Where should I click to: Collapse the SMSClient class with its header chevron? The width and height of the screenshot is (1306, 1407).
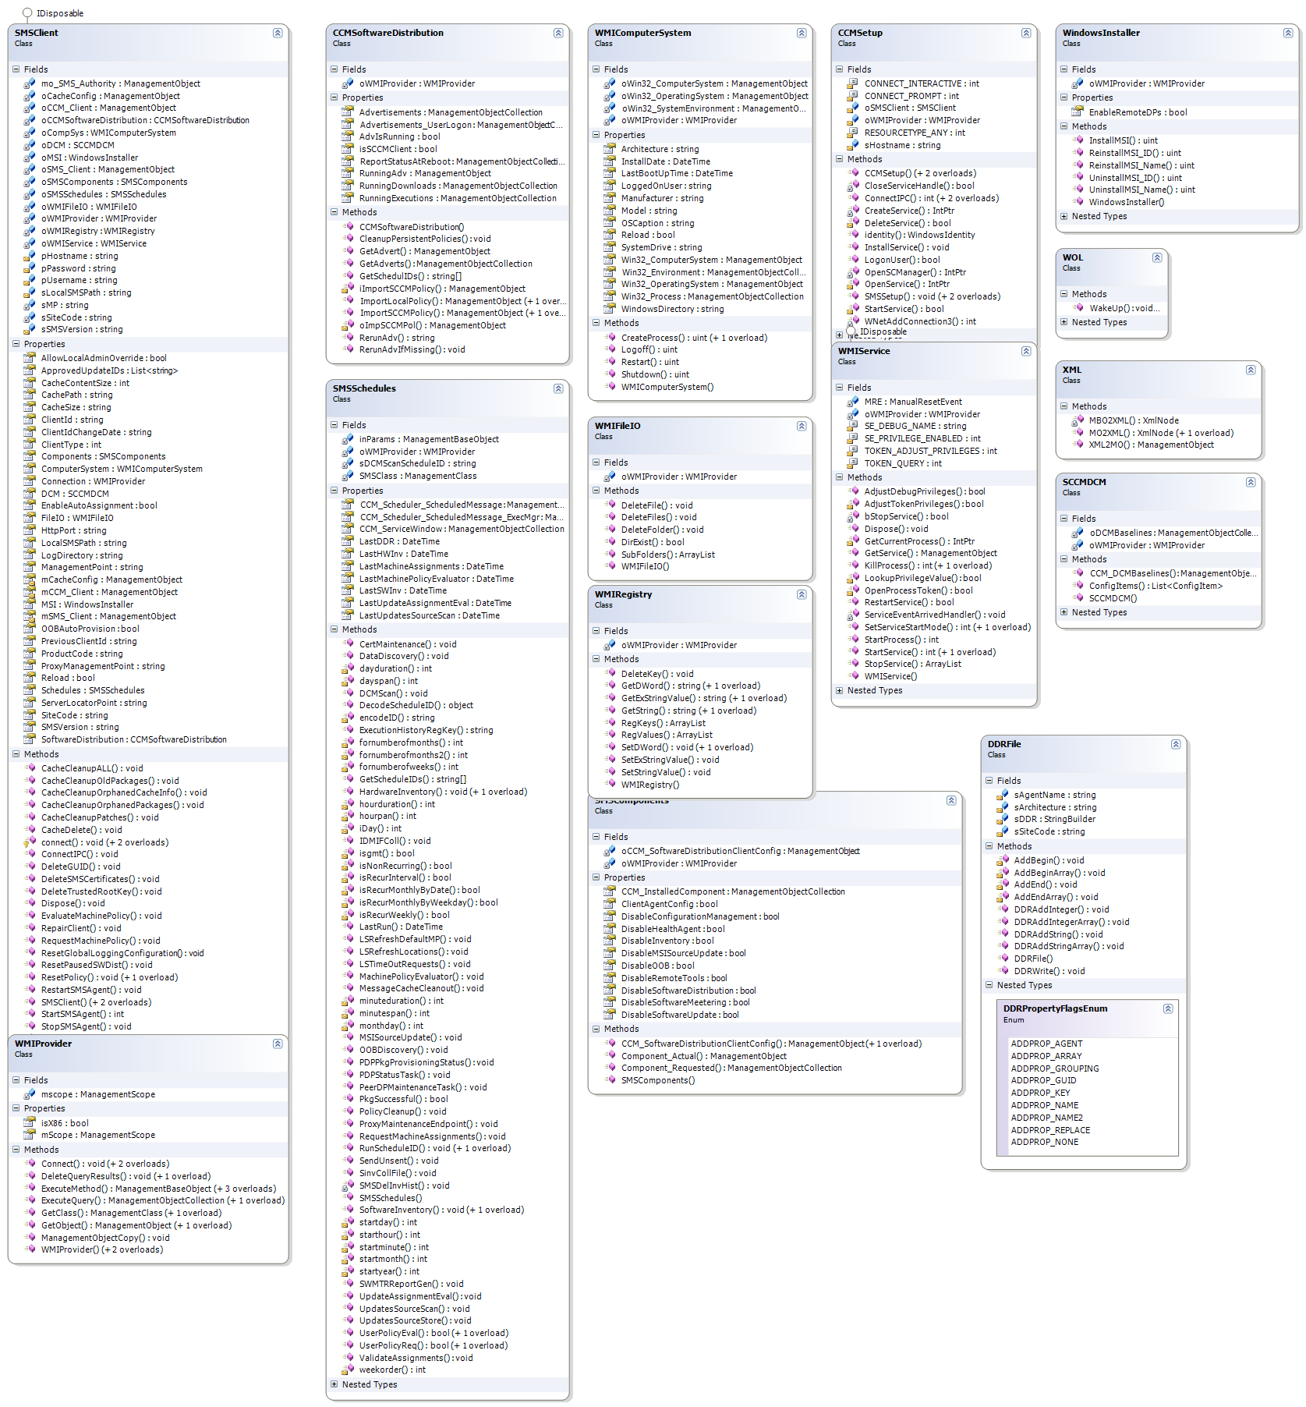278,33
